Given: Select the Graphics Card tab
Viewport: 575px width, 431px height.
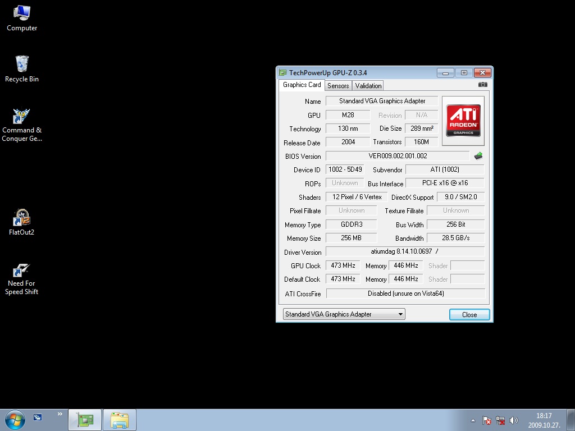Looking at the screenshot, I should (x=302, y=85).
